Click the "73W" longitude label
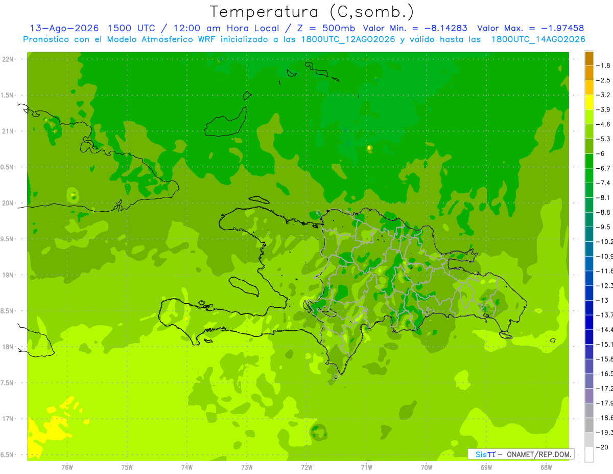 (247, 467)
